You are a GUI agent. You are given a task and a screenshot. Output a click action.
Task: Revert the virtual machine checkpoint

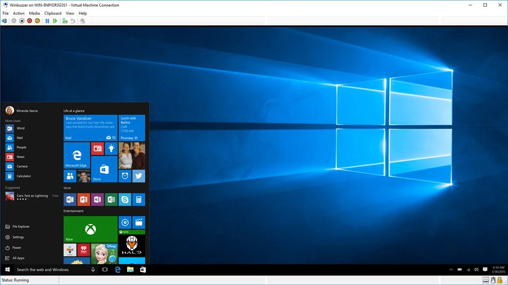[73, 21]
